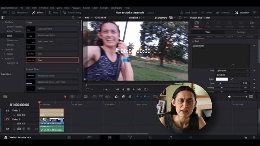
Task: Open the Sound Library panel
Action: coord(72,13)
